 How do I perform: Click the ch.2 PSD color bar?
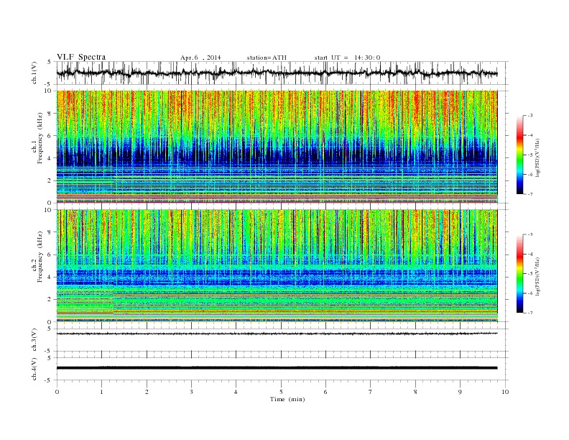519,274
